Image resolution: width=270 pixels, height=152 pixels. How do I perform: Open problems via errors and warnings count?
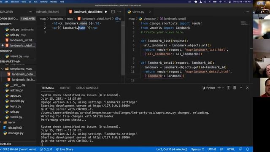46,149
